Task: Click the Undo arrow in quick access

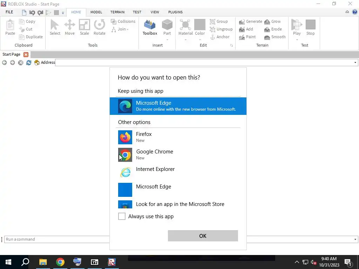Action: [32, 13]
